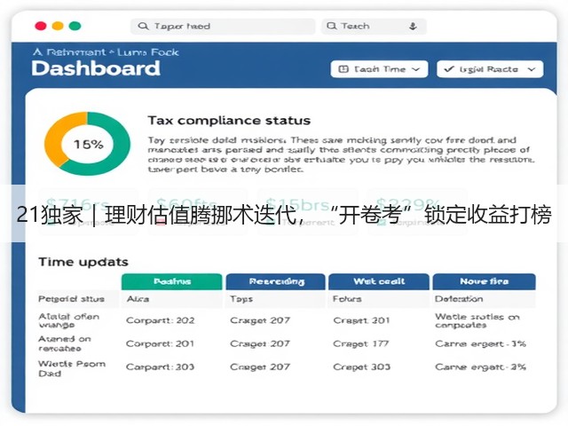Click the 'Petgoid sttus' column header
The height and width of the screenshot is (426, 568).
(71, 299)
